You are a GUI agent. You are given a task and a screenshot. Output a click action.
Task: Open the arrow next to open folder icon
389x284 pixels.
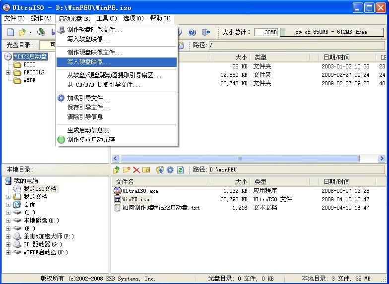tap(30, 33)
